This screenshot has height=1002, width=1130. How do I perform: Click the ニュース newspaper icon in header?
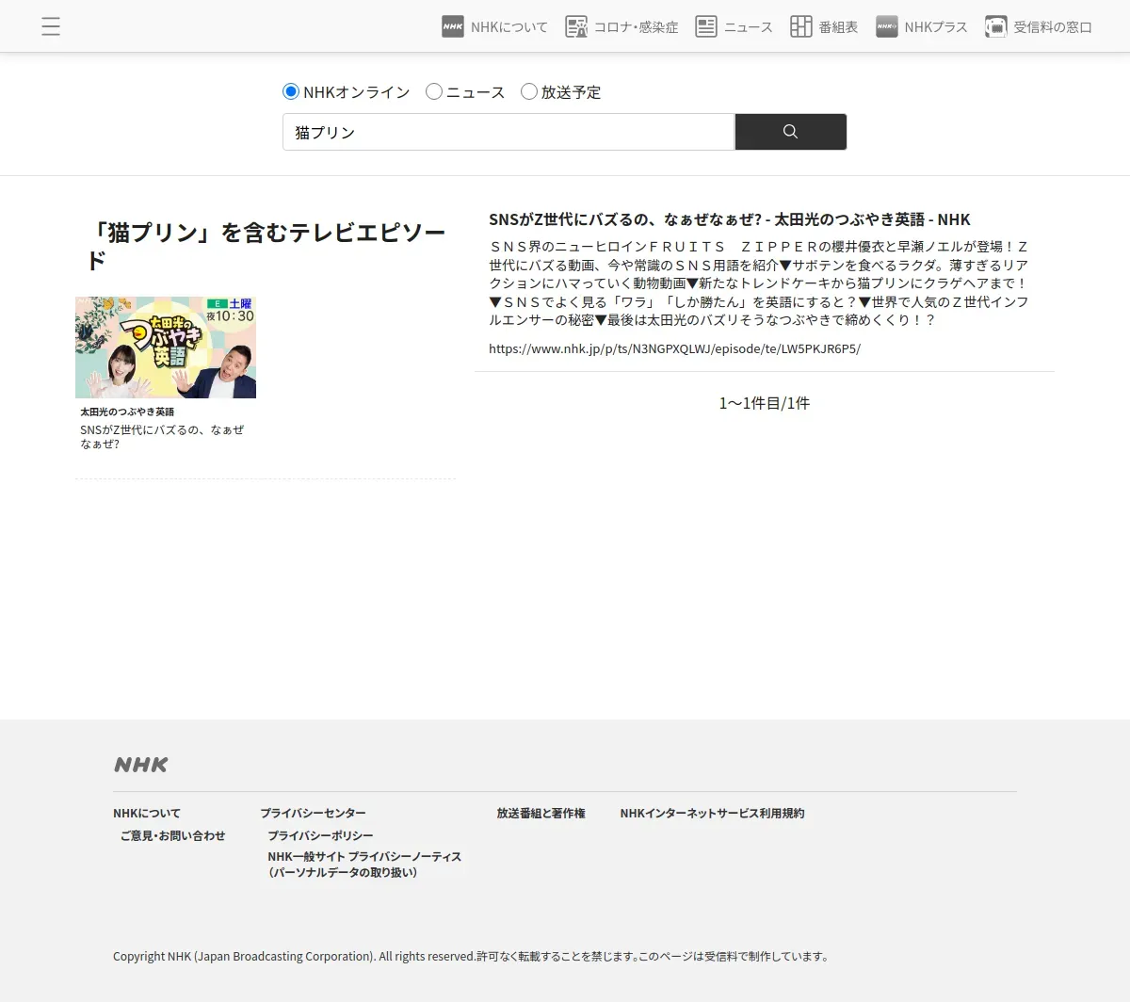pos(706,26)
